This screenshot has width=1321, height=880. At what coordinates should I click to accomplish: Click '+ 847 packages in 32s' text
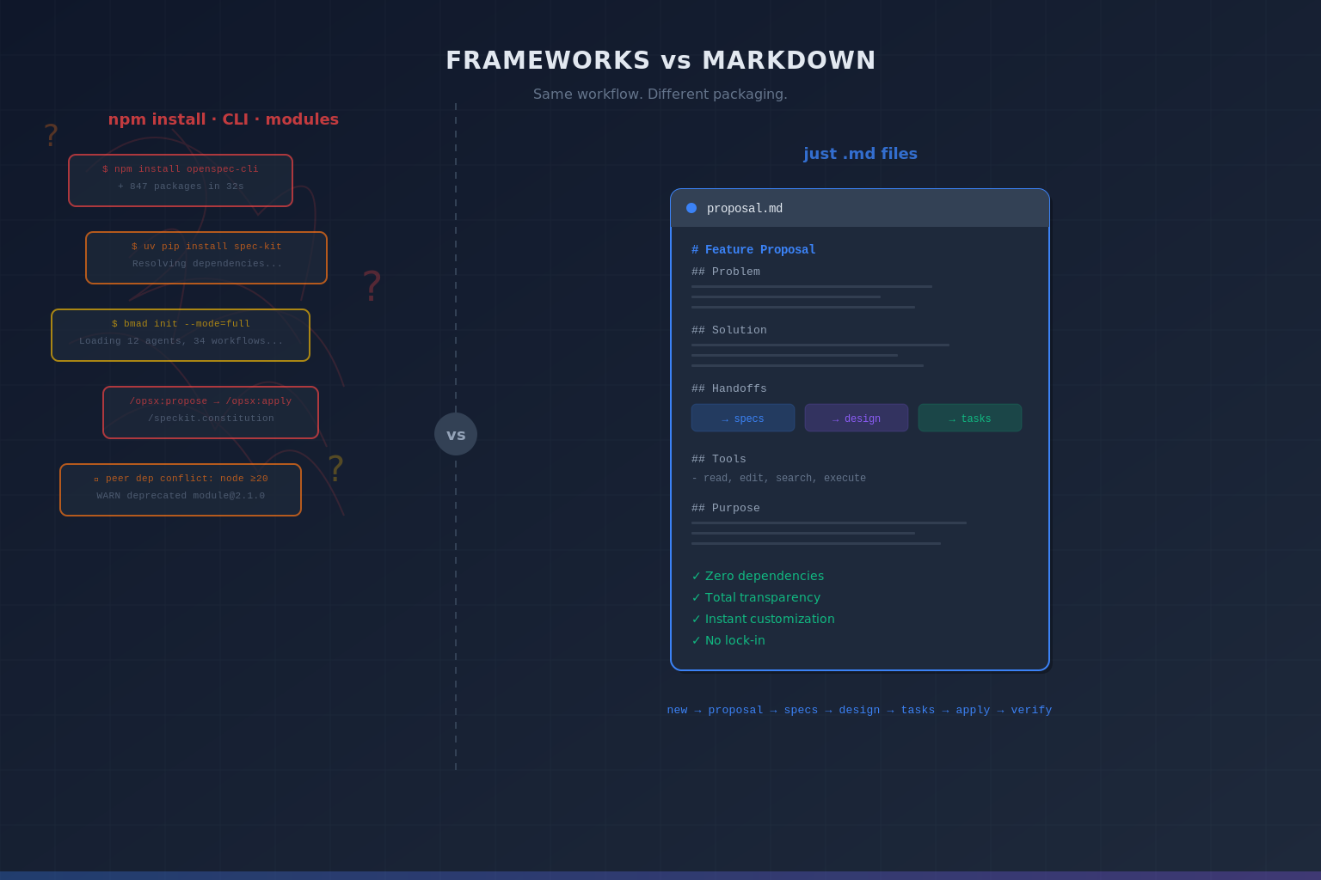coord(181,186)
